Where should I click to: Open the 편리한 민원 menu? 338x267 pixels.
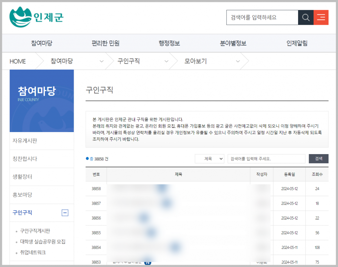click(105, 43)
